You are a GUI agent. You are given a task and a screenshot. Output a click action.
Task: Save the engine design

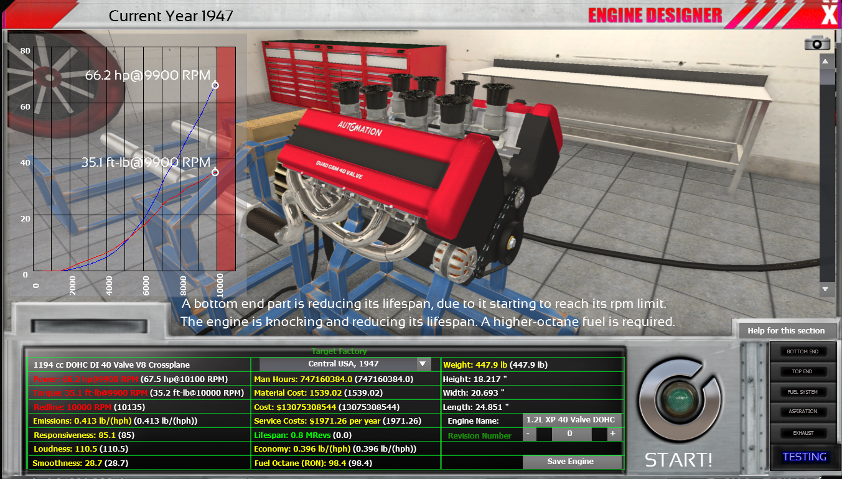click(571, 462)
